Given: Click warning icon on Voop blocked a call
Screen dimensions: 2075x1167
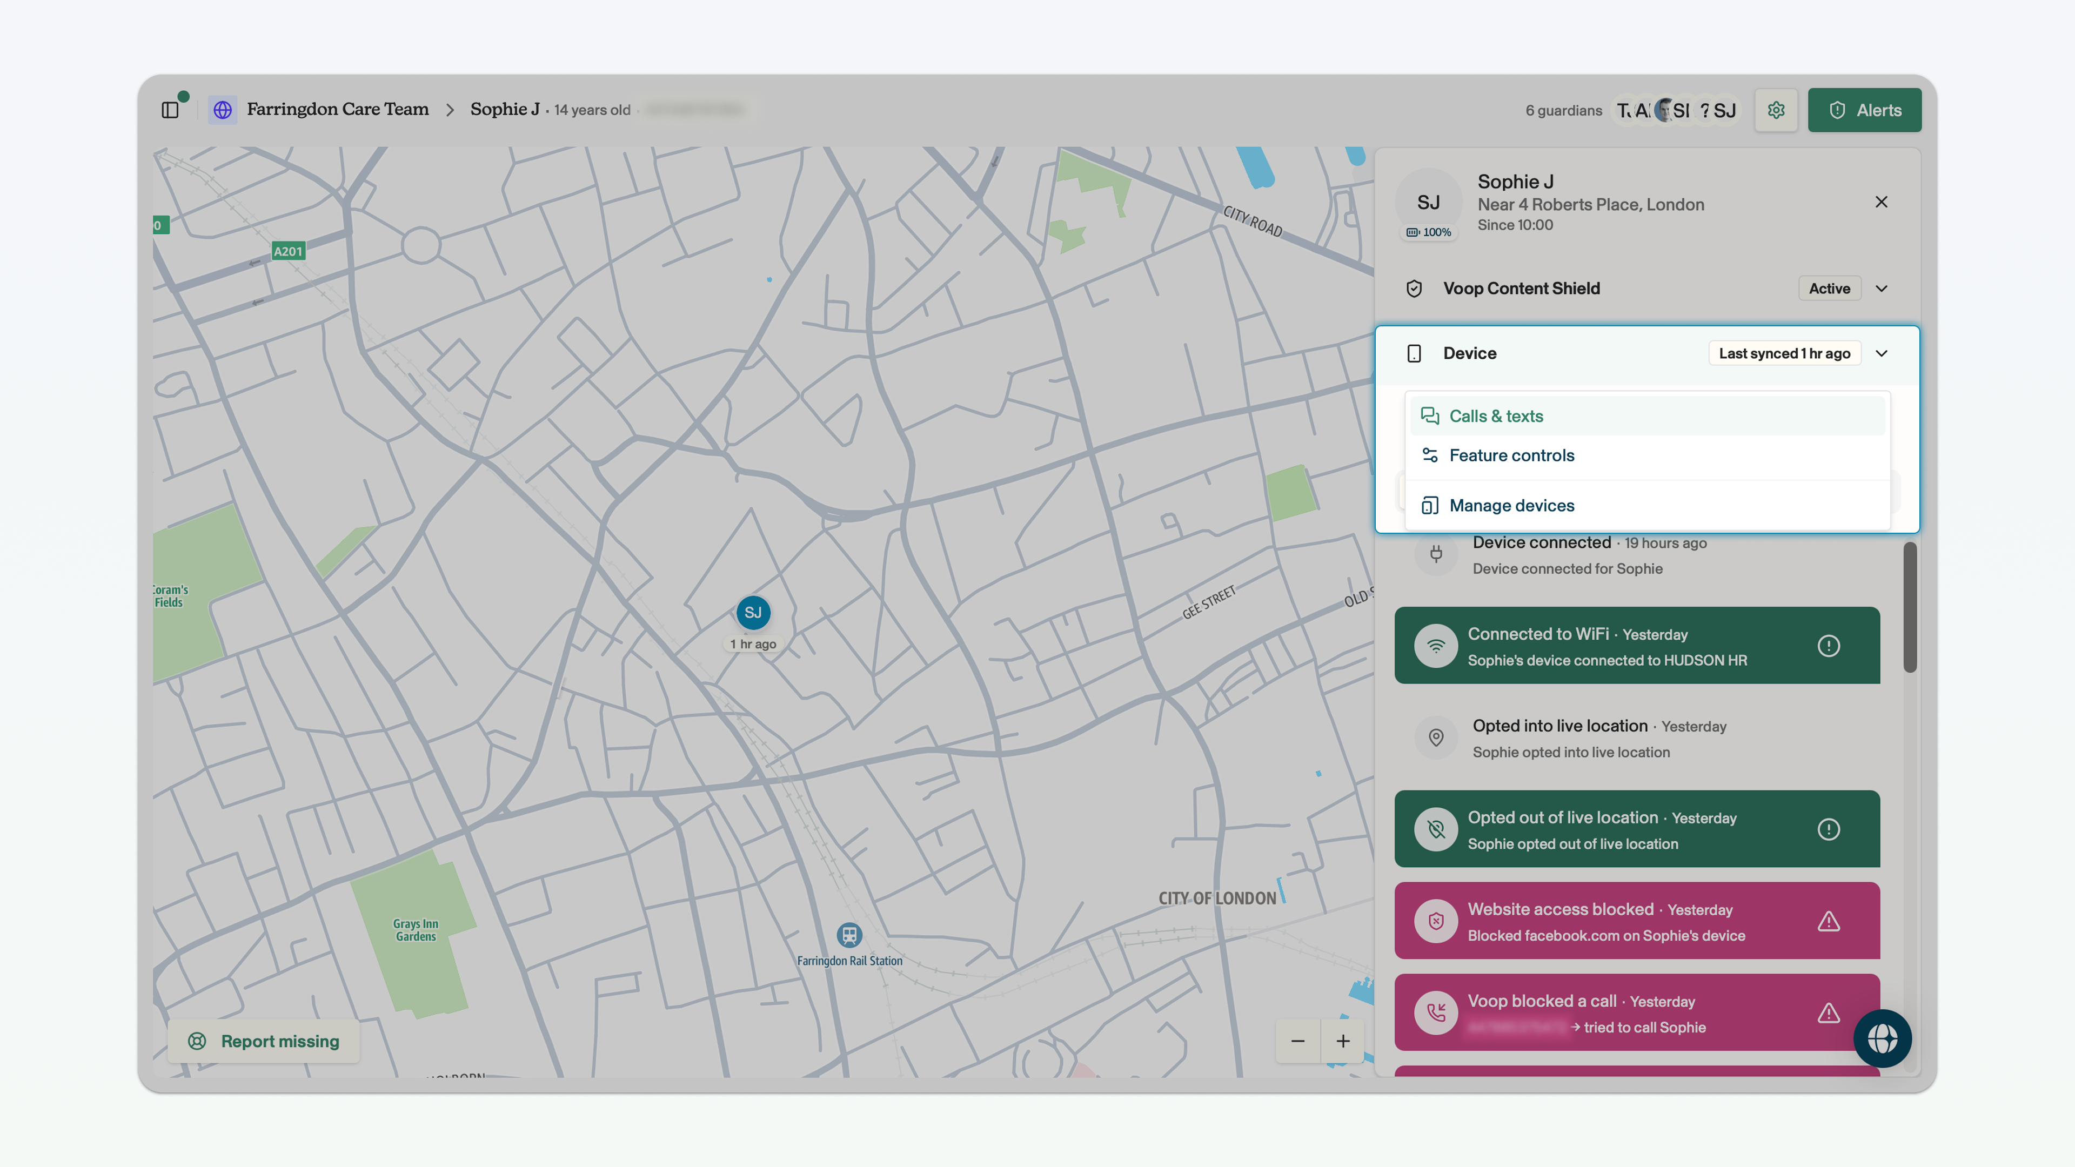Looking at the screenshot, I should tap(1829, 1013).
